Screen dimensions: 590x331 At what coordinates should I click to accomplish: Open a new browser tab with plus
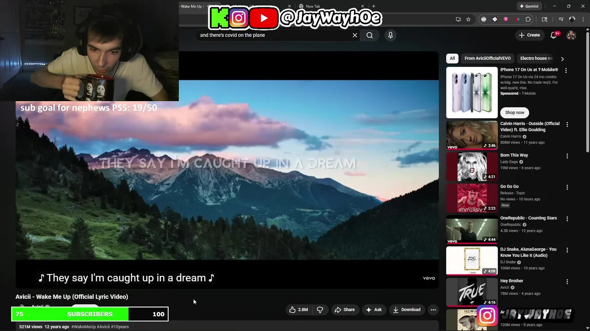point(373,6)
